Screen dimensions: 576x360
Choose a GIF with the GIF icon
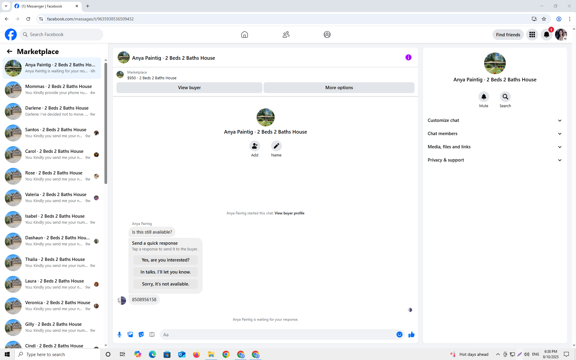(152, 334)
